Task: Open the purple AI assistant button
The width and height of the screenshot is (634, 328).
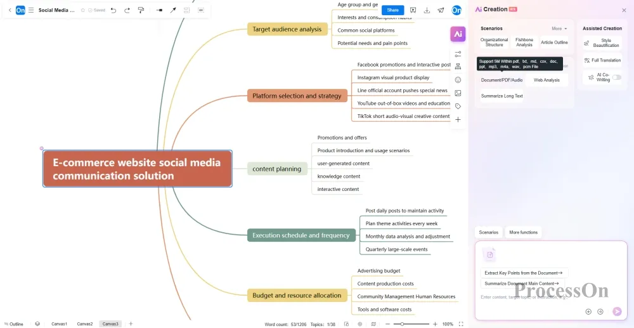Action: [x=458, y=34]
